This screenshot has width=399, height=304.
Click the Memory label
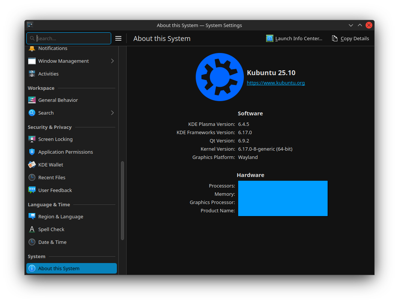pos(225,194)
